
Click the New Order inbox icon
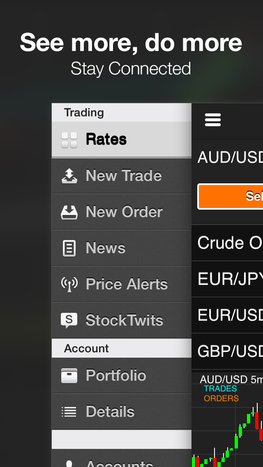[x=69, y=212]
